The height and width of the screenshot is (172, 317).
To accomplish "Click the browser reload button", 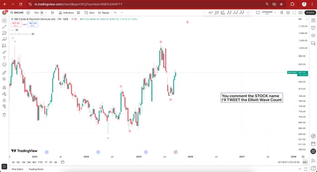I will pos(21,4).
